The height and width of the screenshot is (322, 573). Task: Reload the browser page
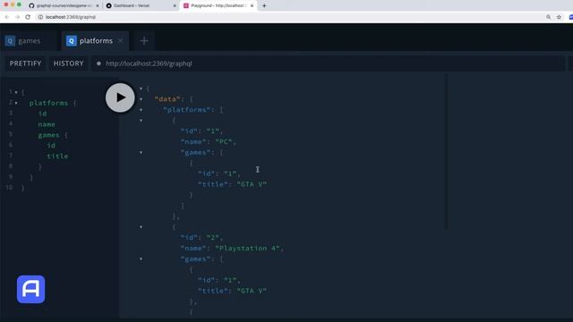click(28, 17)
